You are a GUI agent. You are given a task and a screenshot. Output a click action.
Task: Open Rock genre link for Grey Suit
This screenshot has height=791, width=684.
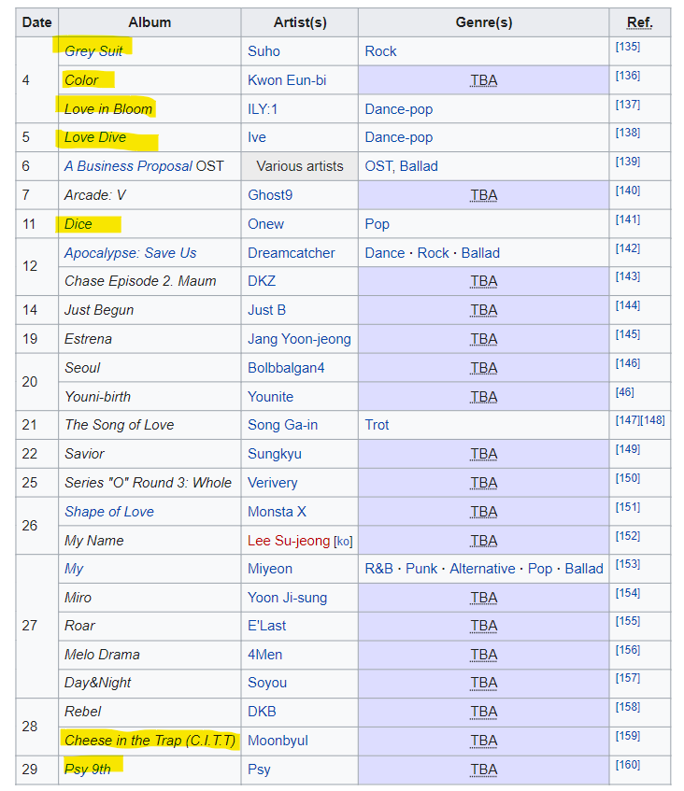pyautogui.click(x=380, y=51)
